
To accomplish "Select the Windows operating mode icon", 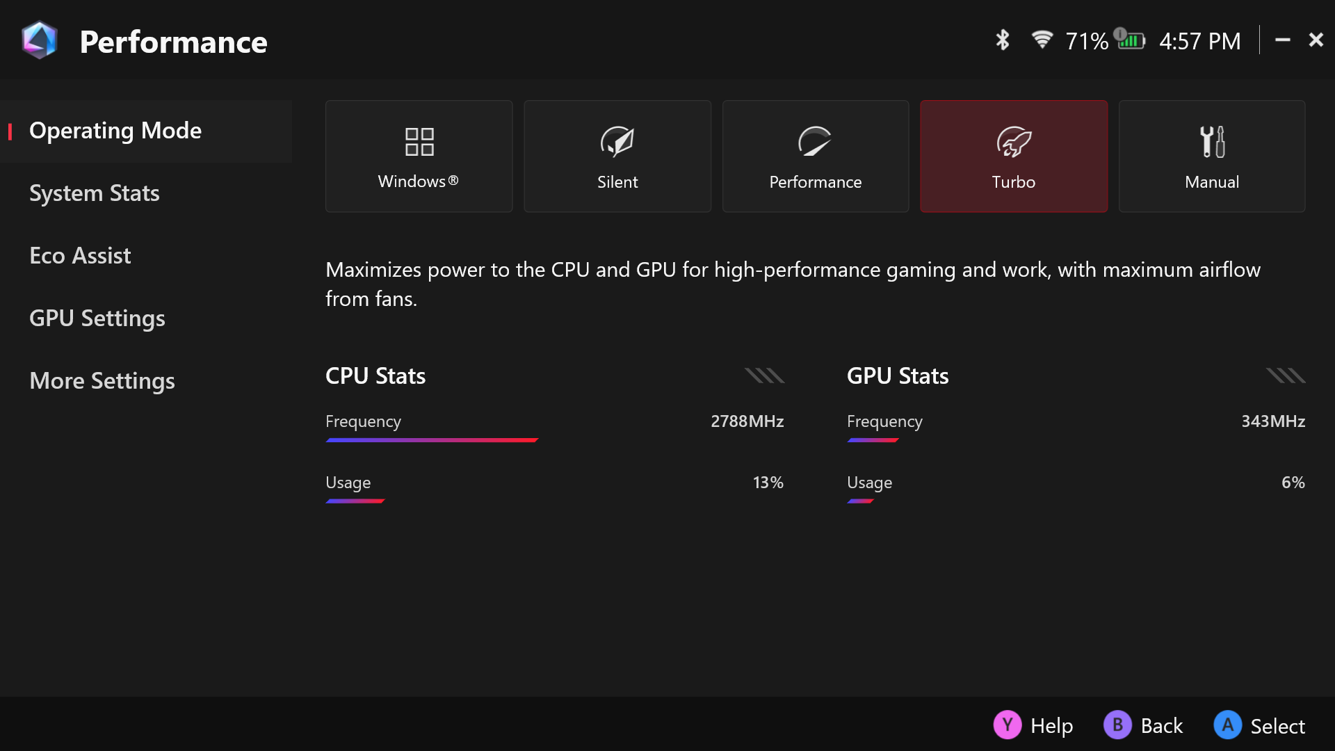I will coord(419,142).
